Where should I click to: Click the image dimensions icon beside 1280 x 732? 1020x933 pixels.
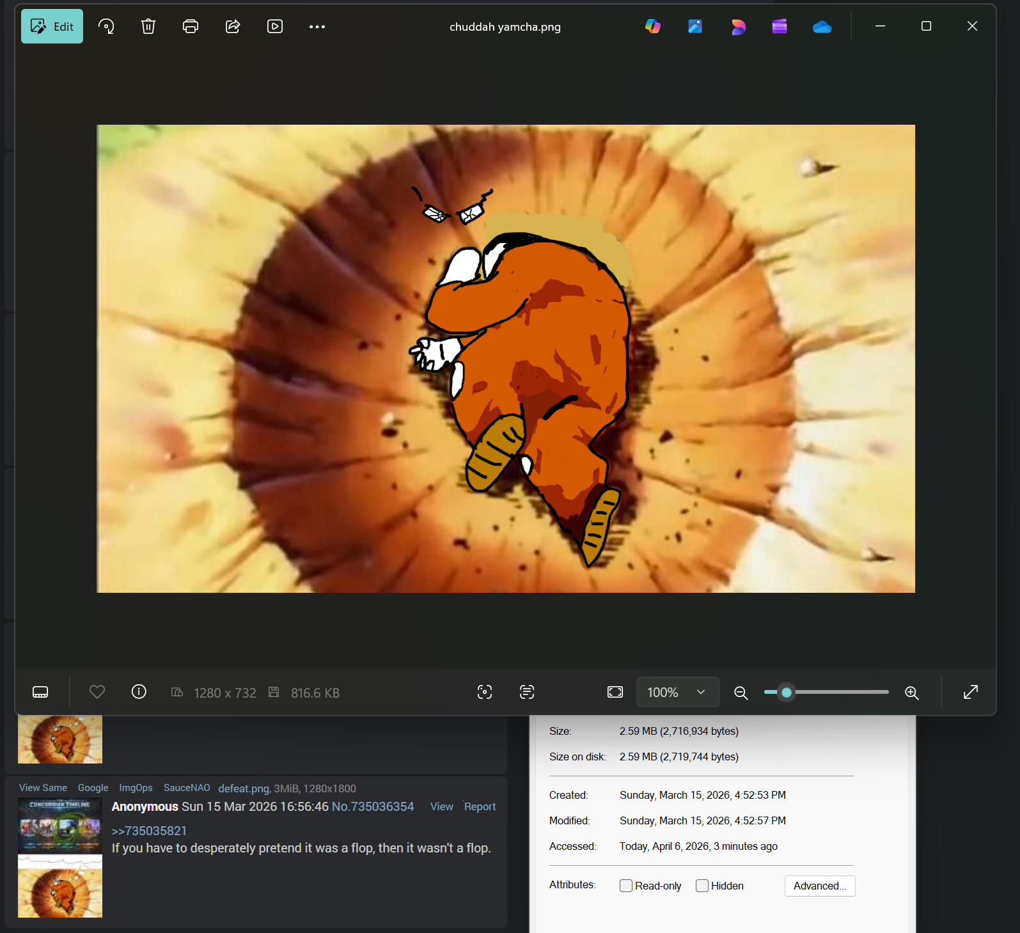[x=177, y=693]
